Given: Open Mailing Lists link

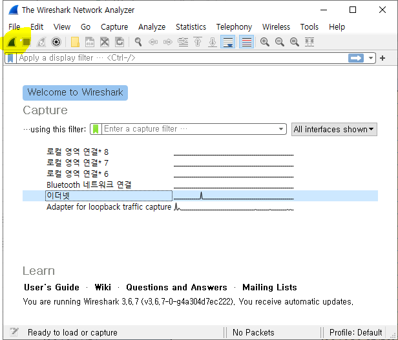Looking at the screenshot, I should 269,287.
